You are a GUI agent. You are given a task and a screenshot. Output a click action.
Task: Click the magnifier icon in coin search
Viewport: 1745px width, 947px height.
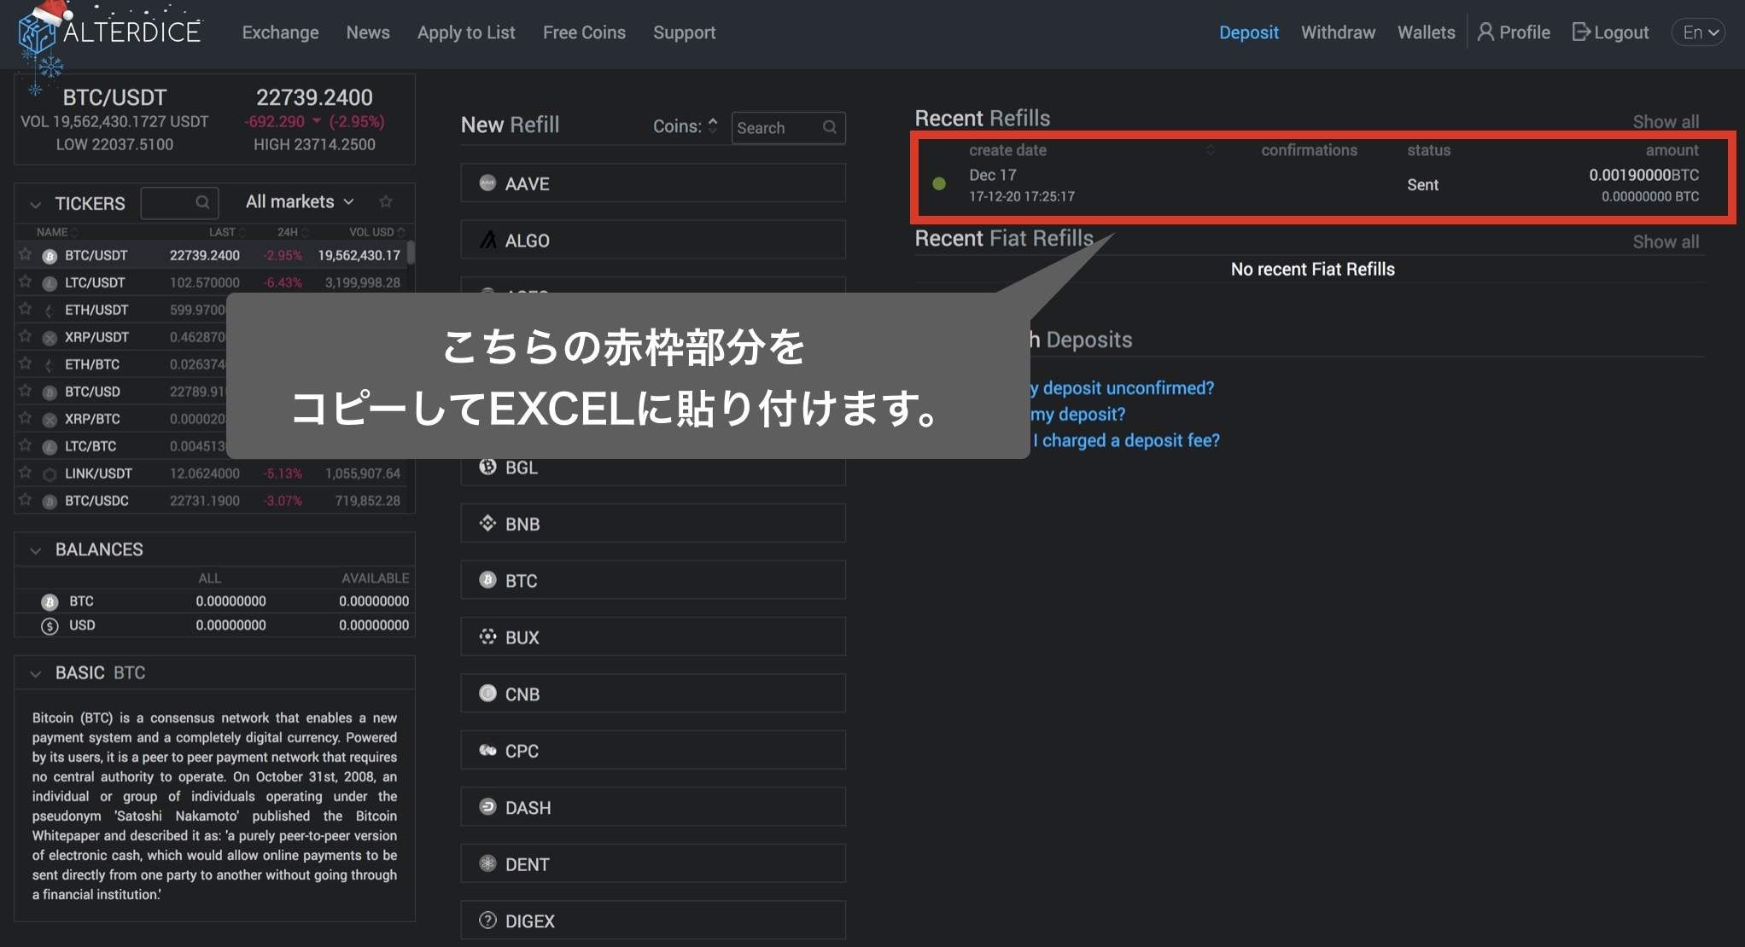point(829,127)
